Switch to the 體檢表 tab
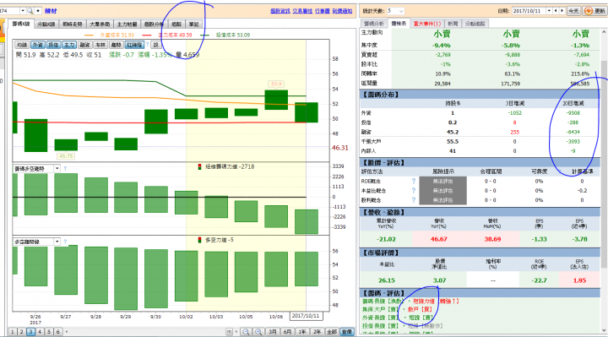608x337 pixels. click(399, 24)
